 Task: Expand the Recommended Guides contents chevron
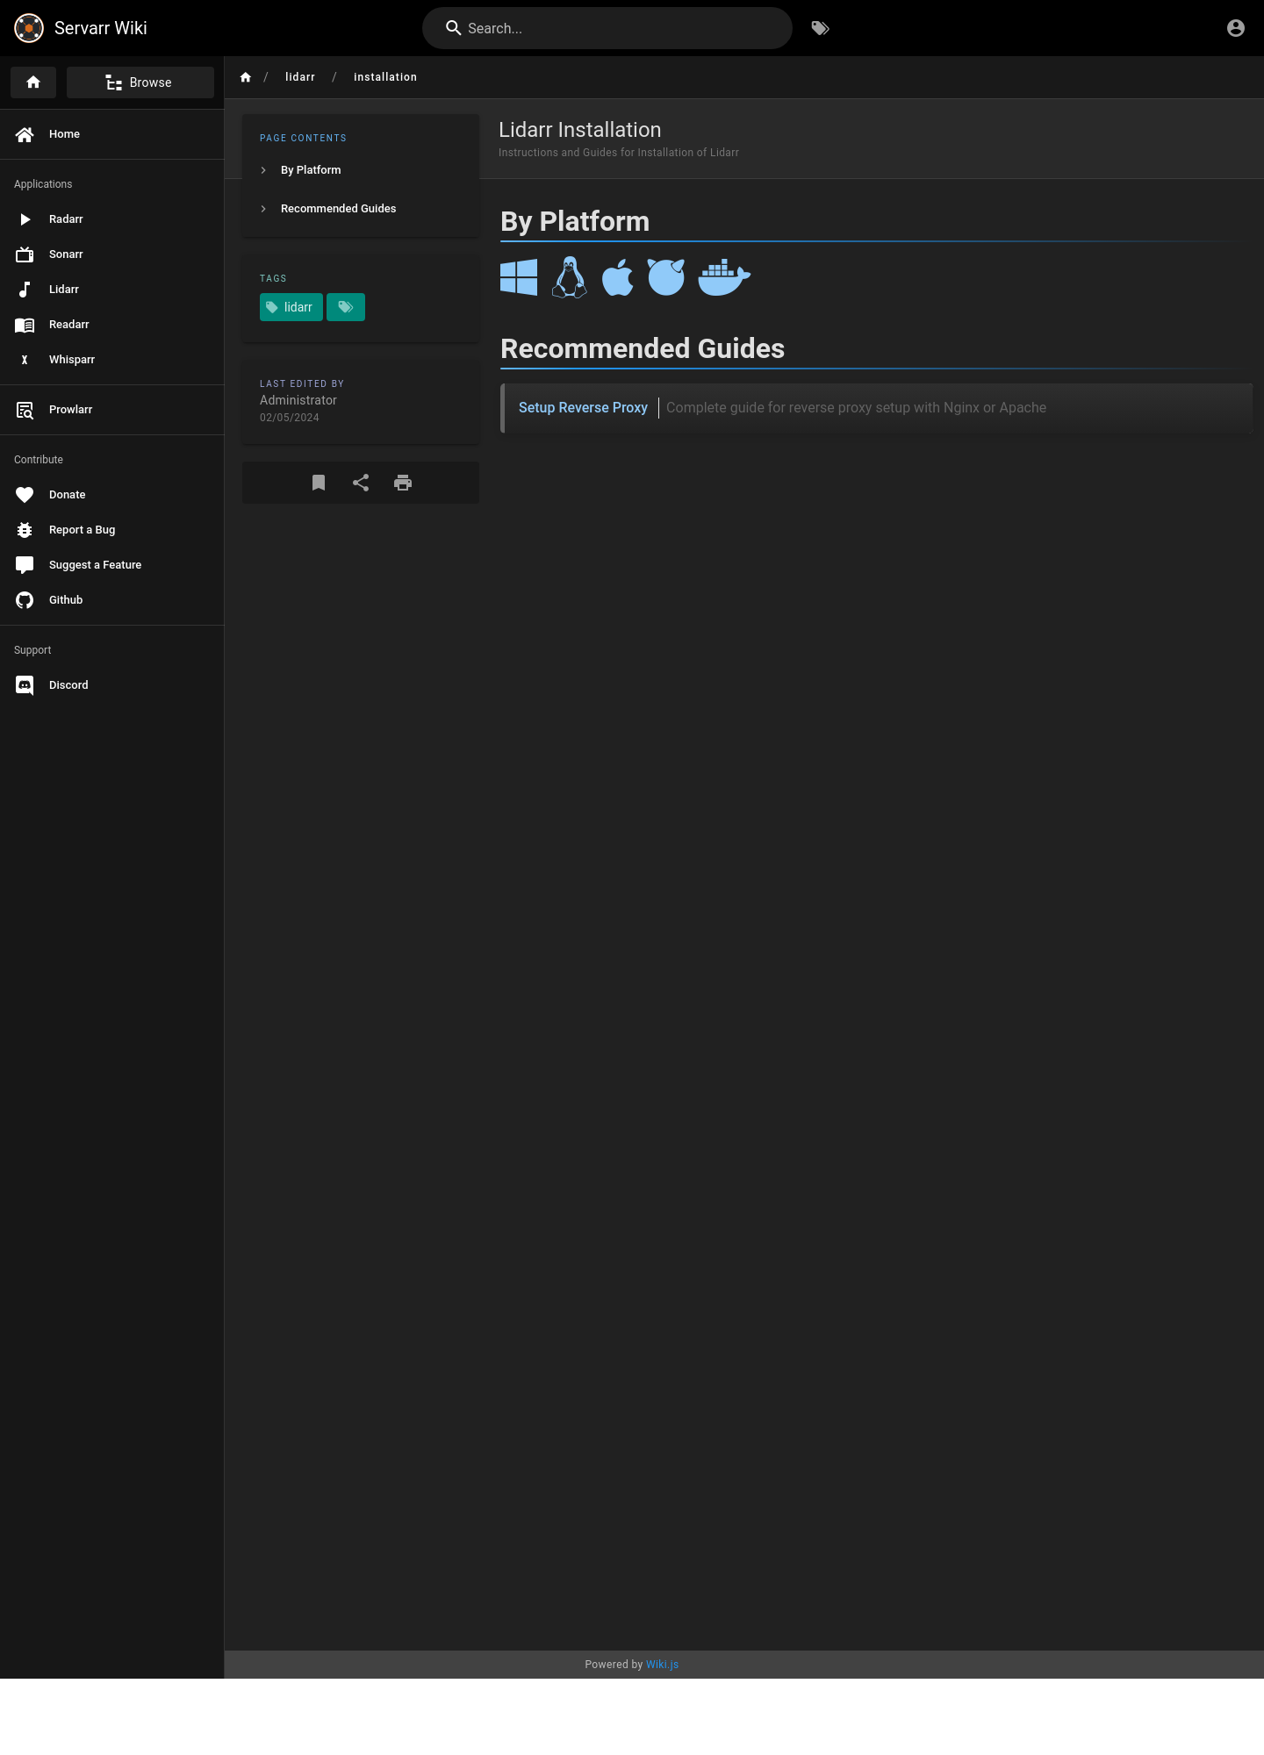pyautogui.click(x=263, y=209)
